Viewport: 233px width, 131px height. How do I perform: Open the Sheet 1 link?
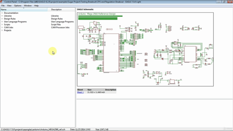(x=80, y=92)
